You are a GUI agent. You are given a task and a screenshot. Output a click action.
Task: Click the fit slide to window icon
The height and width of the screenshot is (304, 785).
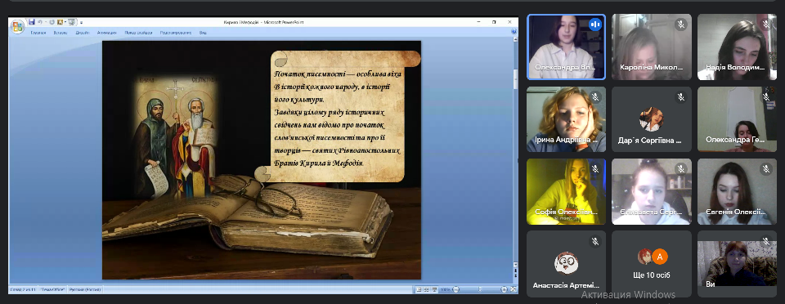(514, 289)
